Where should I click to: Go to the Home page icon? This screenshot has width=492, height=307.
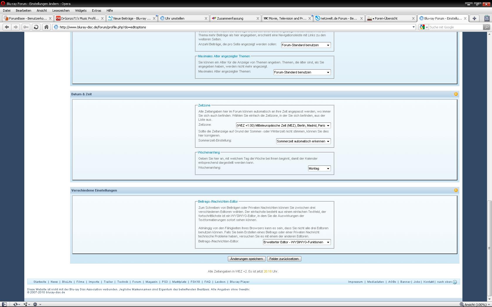pyautogui.click(x=46, y=27)
